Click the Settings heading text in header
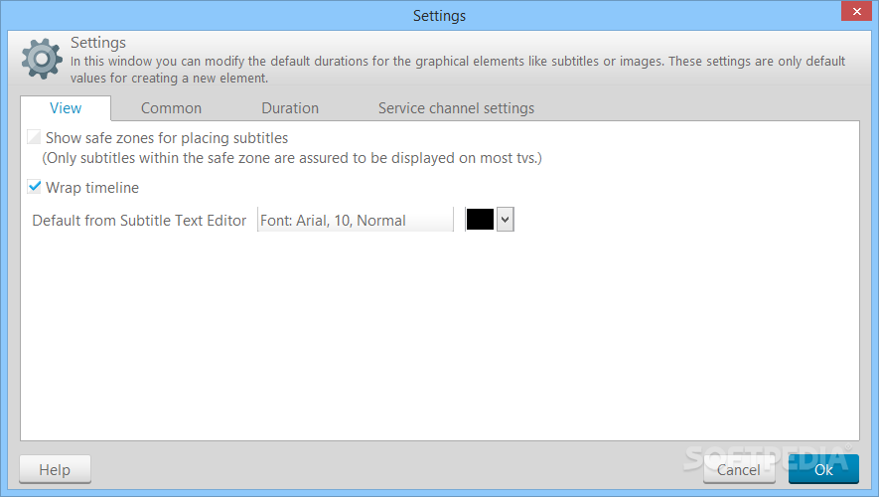 point(98,43)
